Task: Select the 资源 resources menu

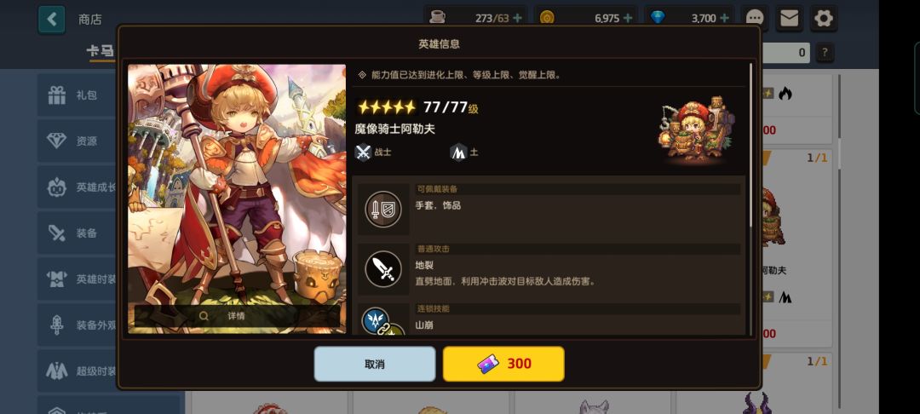Action: click(78, 141)
